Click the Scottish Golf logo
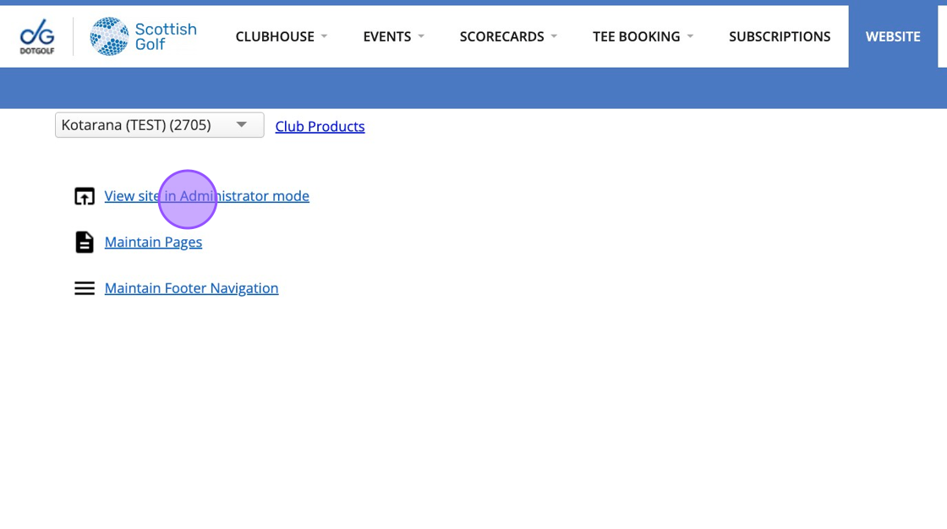 tap(143, 36)
